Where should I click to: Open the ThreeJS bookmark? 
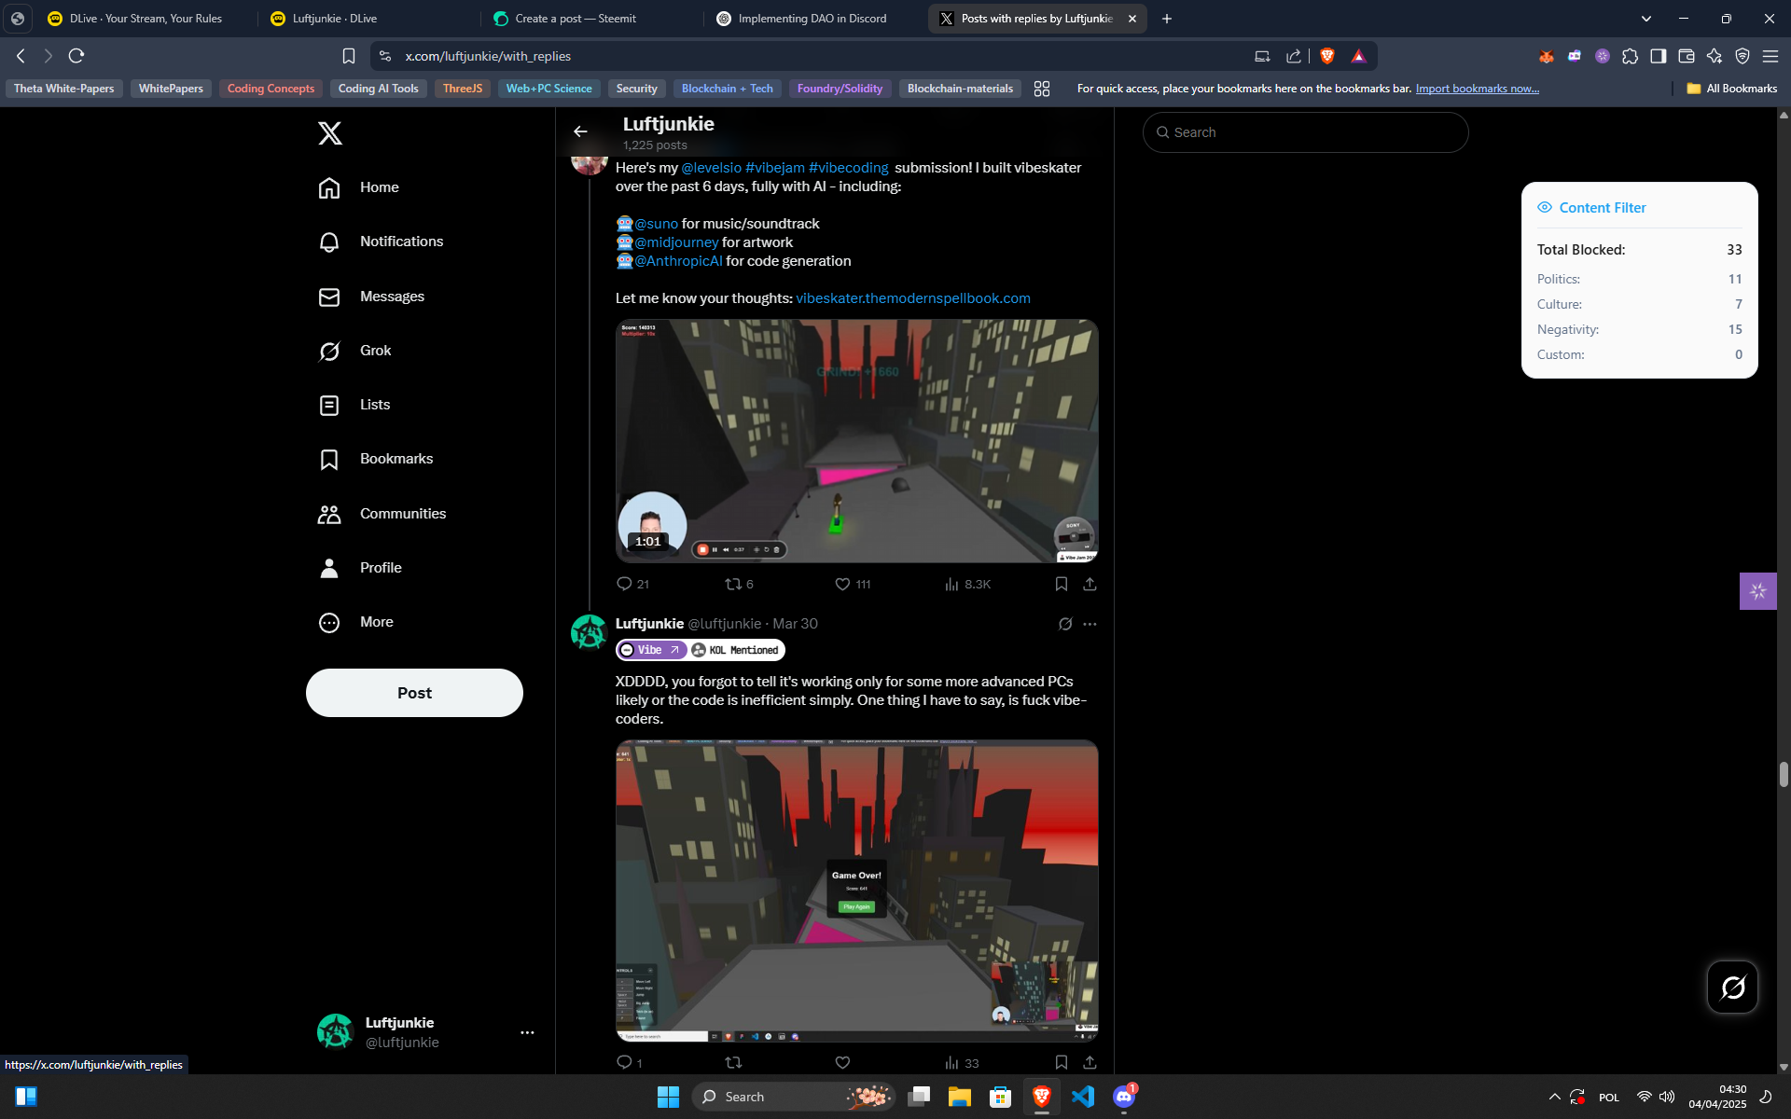pos(462,89)
